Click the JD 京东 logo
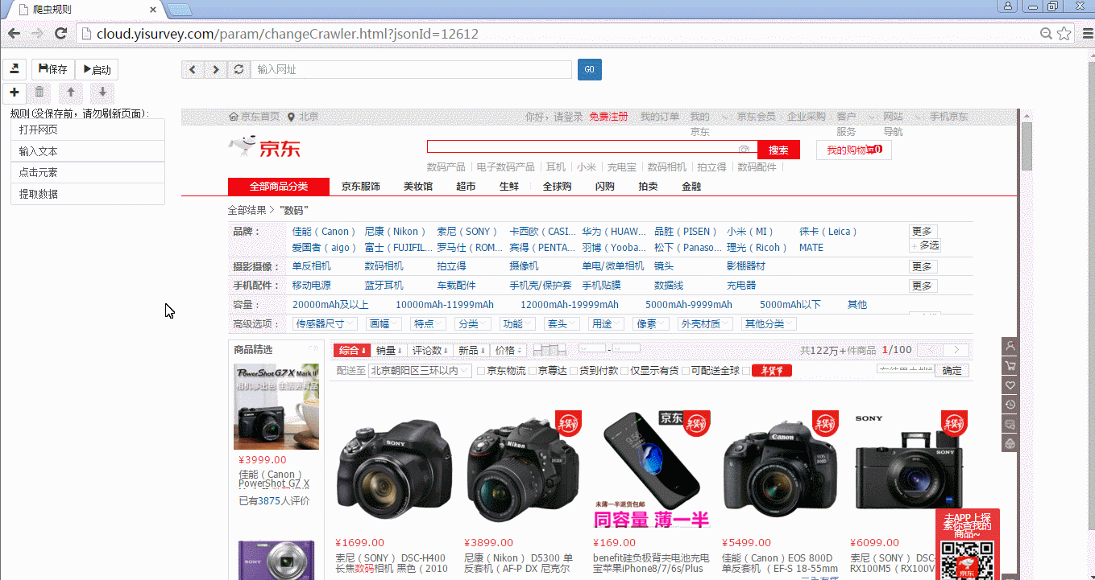1095x580 pixels. pos(264,147)
